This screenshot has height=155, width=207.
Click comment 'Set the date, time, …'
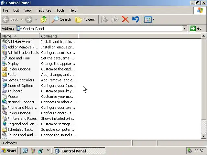58,58
